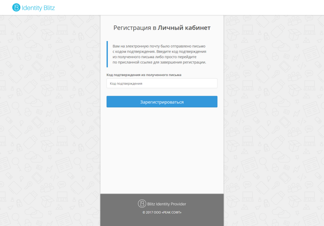Click the blue vertical bar beside info message
324x226 pixels.
(107, 54)
